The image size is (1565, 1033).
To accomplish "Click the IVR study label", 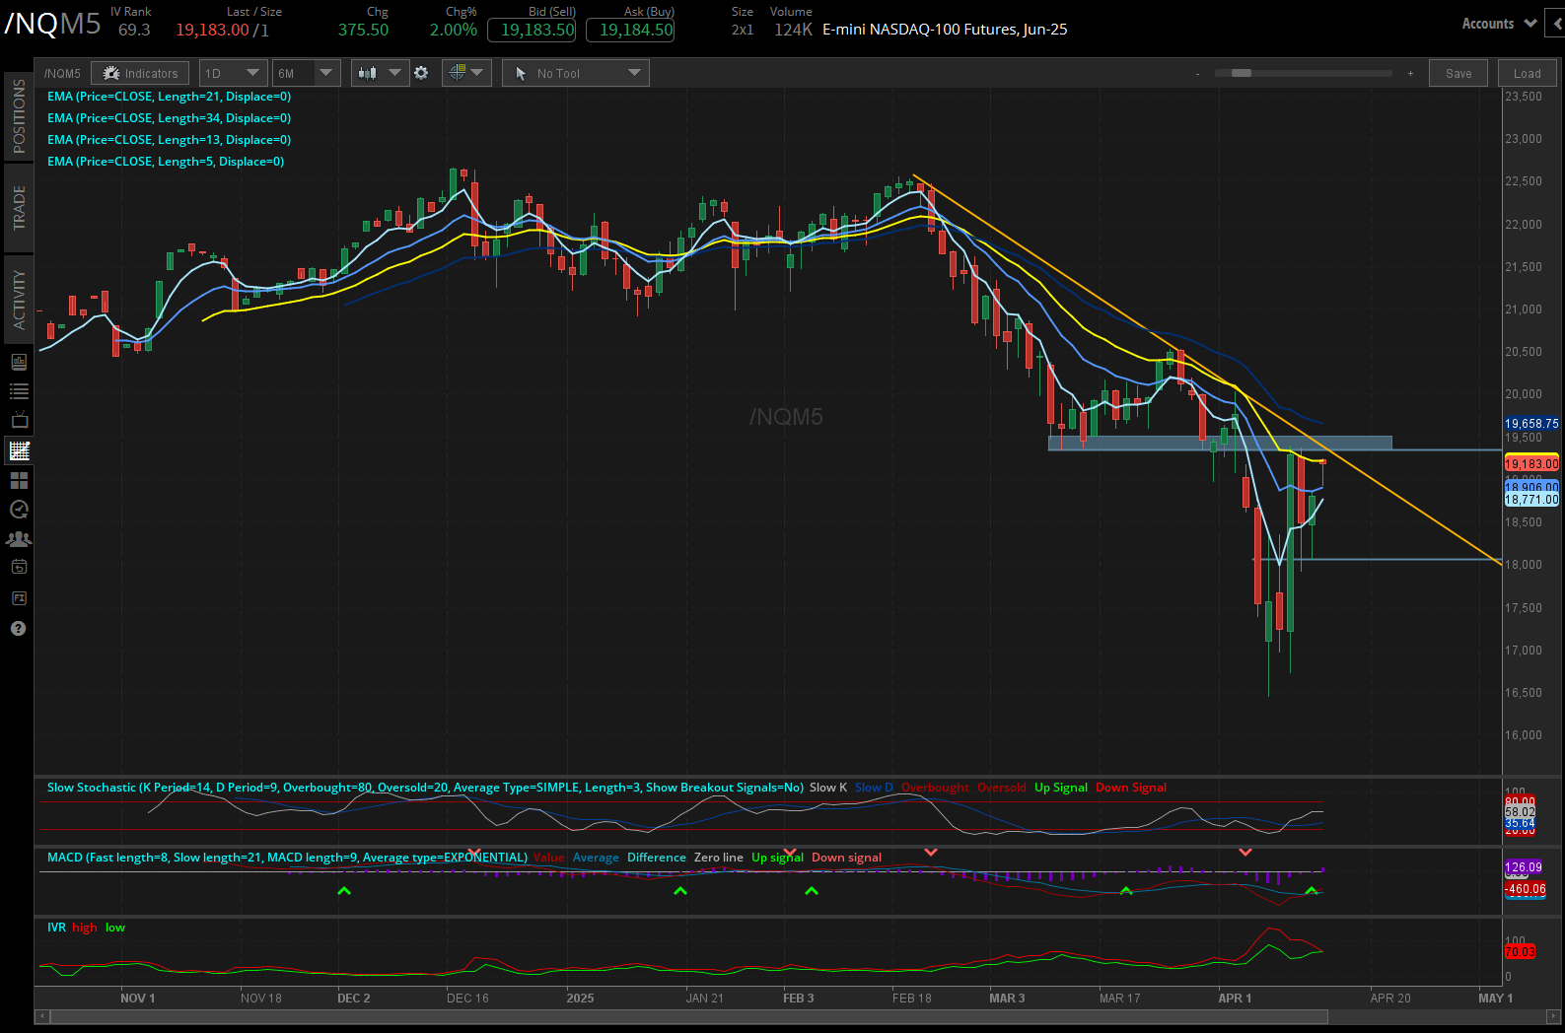I will (56, 928).
